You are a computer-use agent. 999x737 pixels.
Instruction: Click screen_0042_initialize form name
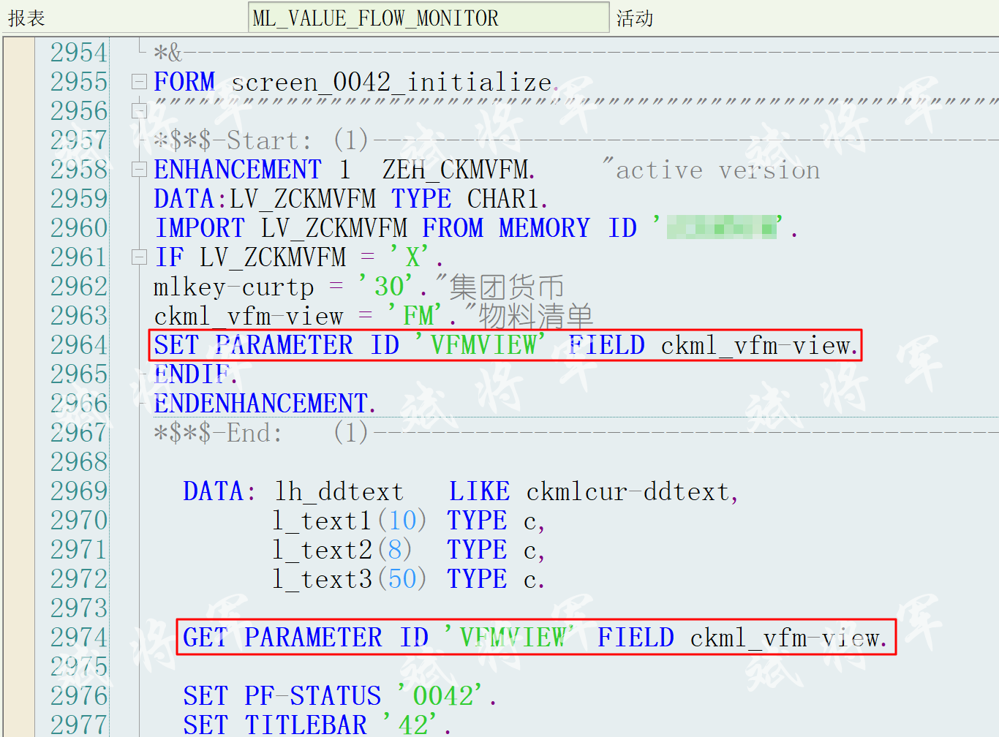click(x=391, y=82)
